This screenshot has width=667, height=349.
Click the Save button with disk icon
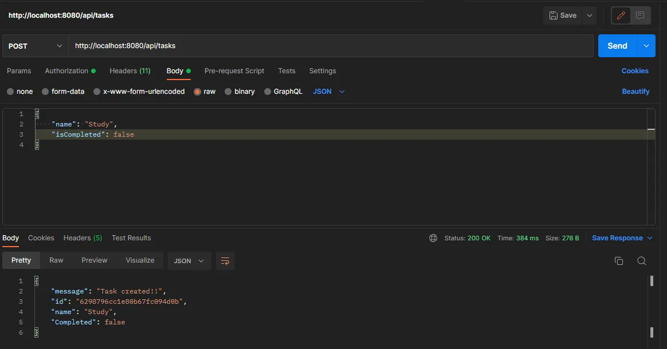point(563,15)
